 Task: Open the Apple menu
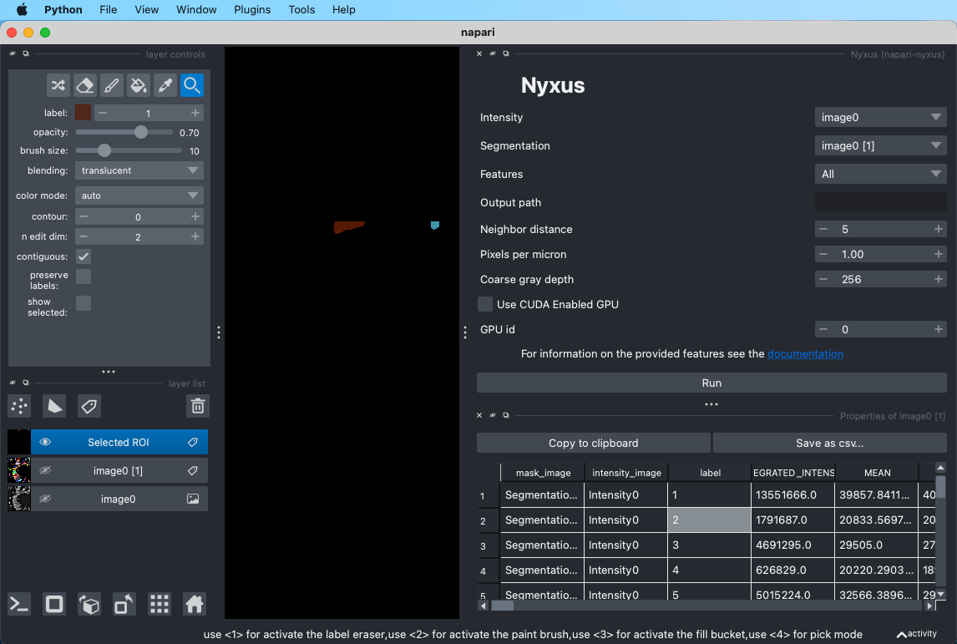22,10
